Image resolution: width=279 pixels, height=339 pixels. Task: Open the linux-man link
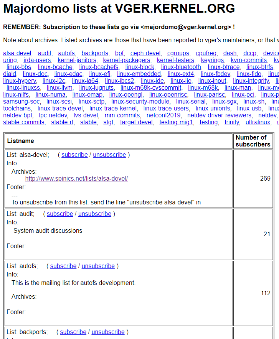click(x=238, y=88)
